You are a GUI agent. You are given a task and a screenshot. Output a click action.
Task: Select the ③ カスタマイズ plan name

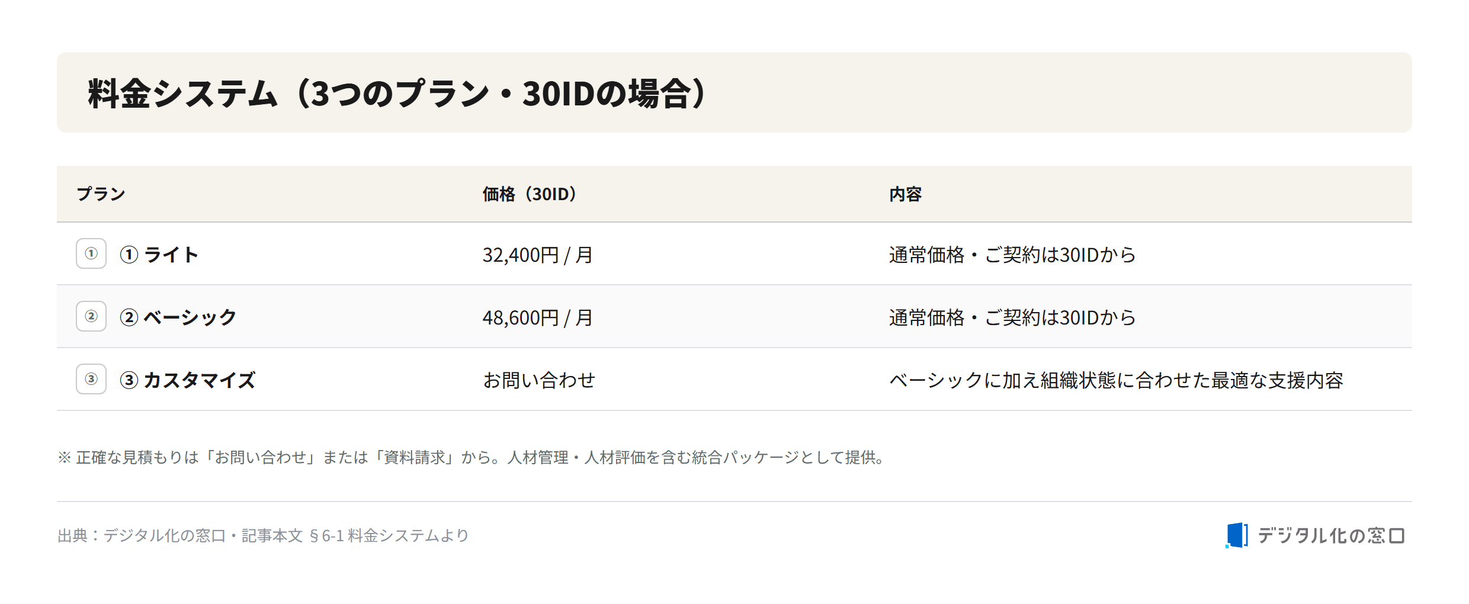[x=188, y=380]
